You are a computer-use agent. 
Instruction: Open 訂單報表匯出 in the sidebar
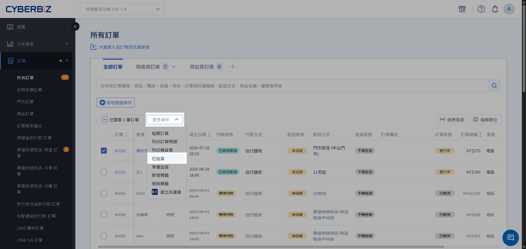29,126
